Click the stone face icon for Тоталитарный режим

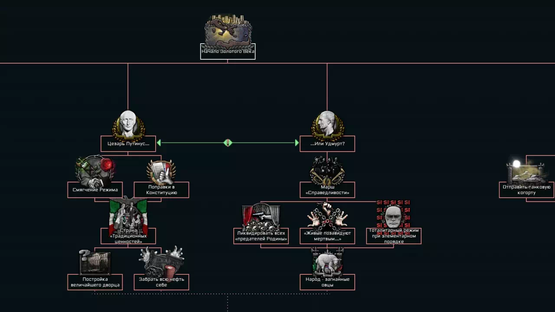pos(393,216)
